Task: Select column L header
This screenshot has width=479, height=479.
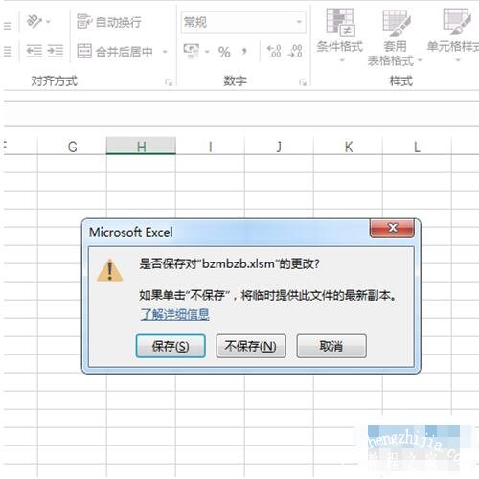Action: tap(417, 147)
